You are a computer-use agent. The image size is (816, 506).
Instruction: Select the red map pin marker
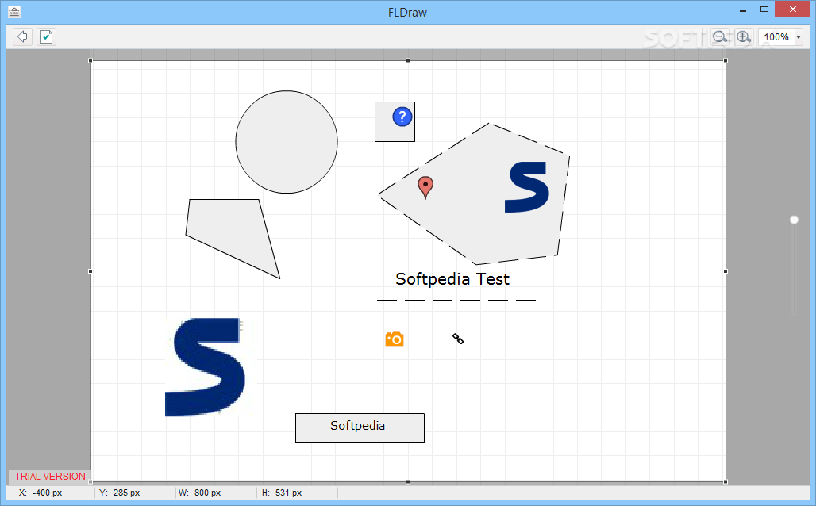click(x=425, y=187)
